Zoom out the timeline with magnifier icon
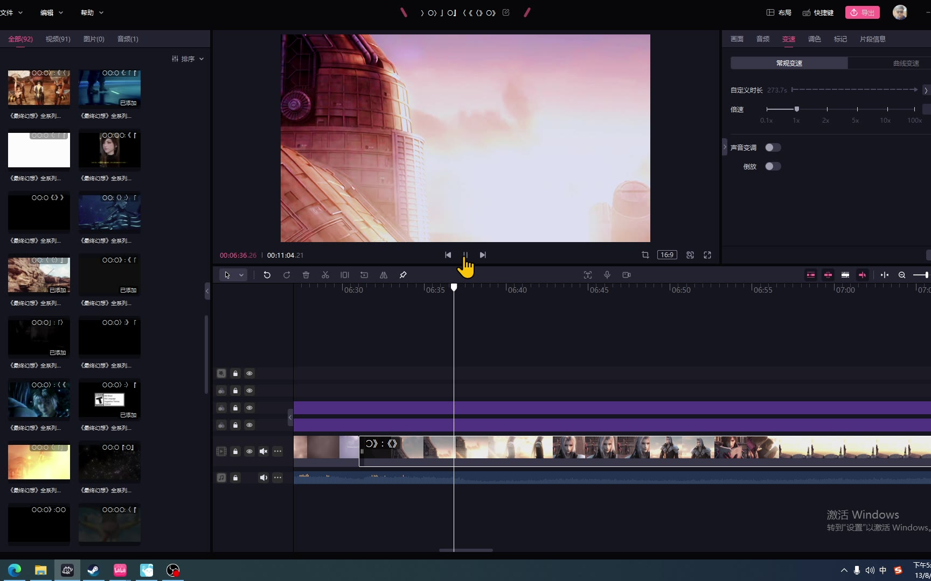Image resolution: width=931 pixels, height=581 pixels. click(902, 275)
